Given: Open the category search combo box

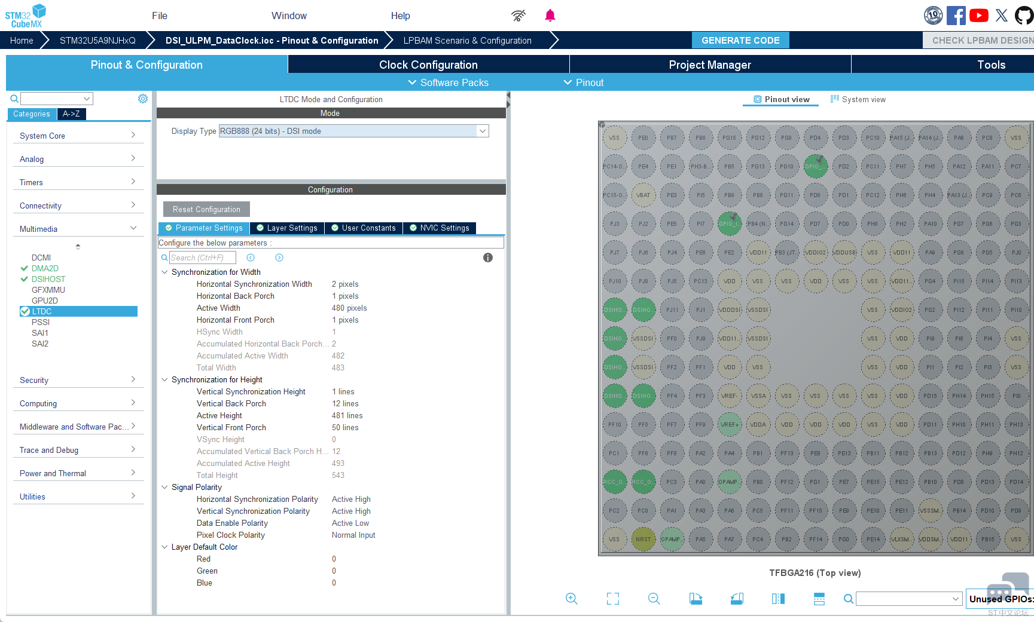Looking at the screenshot, I should (x=57, y=99).
